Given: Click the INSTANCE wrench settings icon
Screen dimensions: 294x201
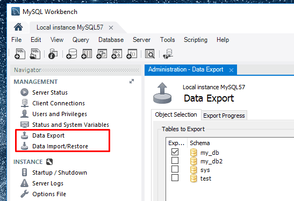Looking at the screenshot, I should 49,162.
